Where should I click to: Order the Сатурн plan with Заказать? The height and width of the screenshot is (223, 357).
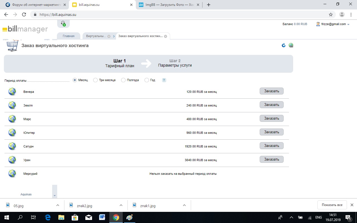click(x=272, y=146)
